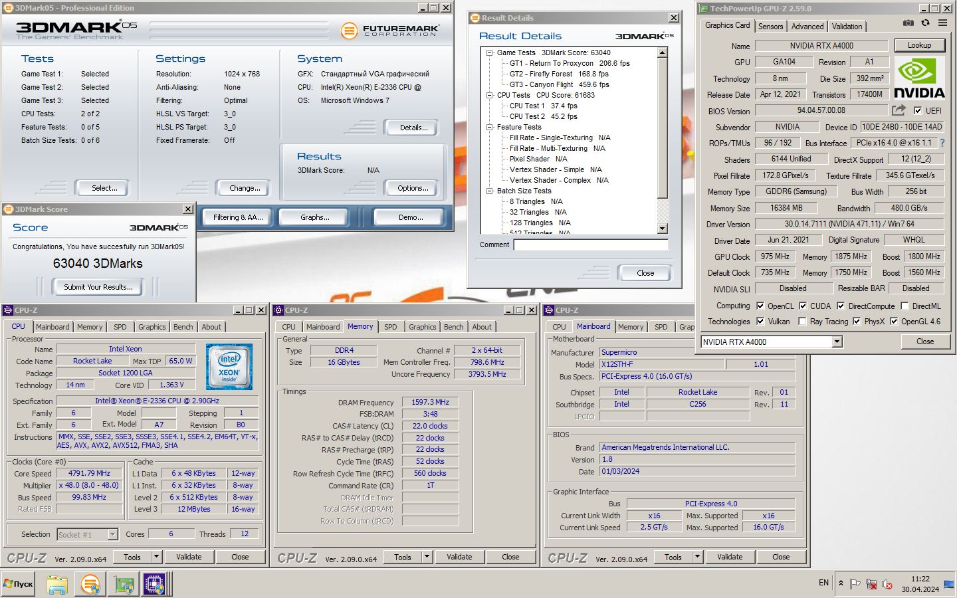Click the GPU-Z screenshot camera icon
This screenshot has width=957, height=598.
(x=908, y=23)
